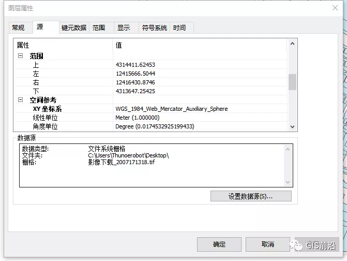Click the 属性 column header
The height and width of the screenshot is (261, 347).
point(23,45)
